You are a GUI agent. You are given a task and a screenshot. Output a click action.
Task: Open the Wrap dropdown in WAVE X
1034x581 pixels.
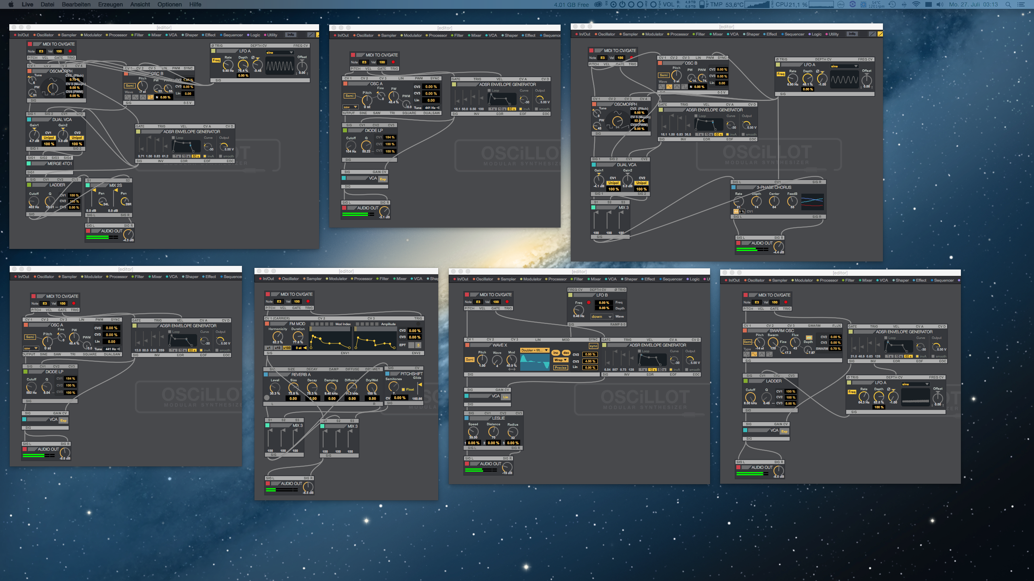[x=561, y=360]
